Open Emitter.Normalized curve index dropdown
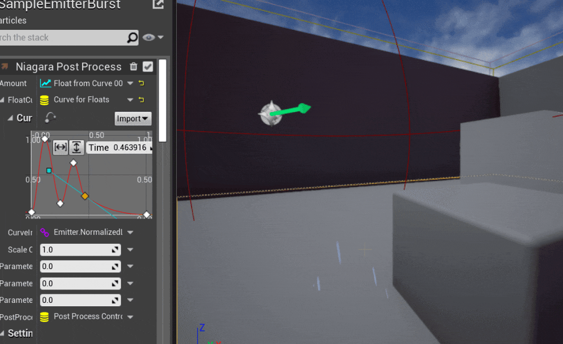563x344 pixels. 131,233
